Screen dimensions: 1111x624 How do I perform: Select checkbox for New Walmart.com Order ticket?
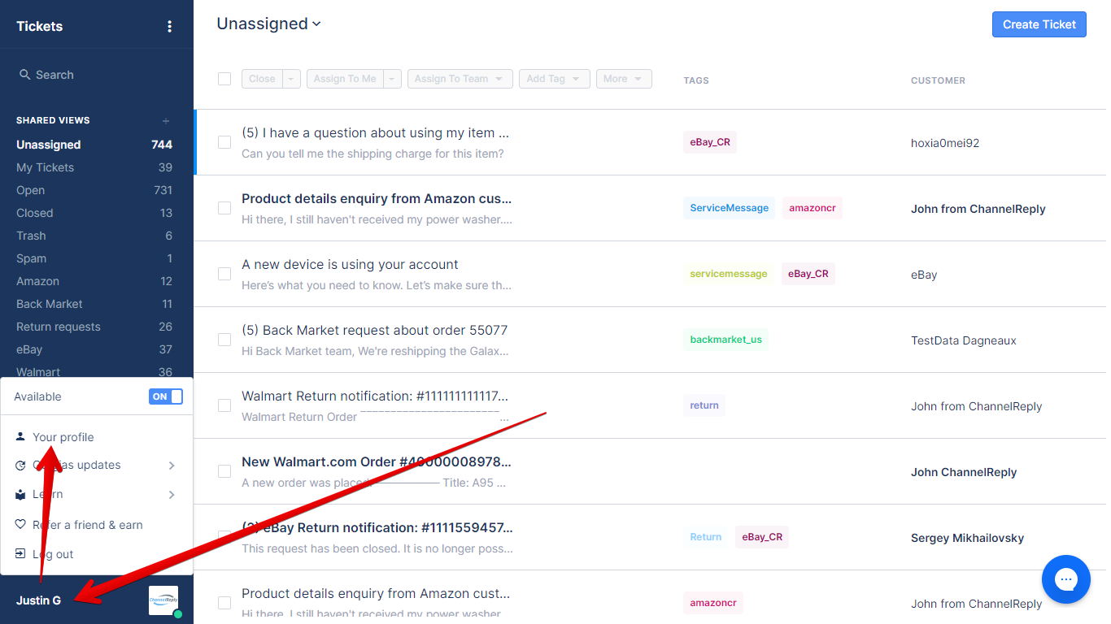tap(224, 471)
